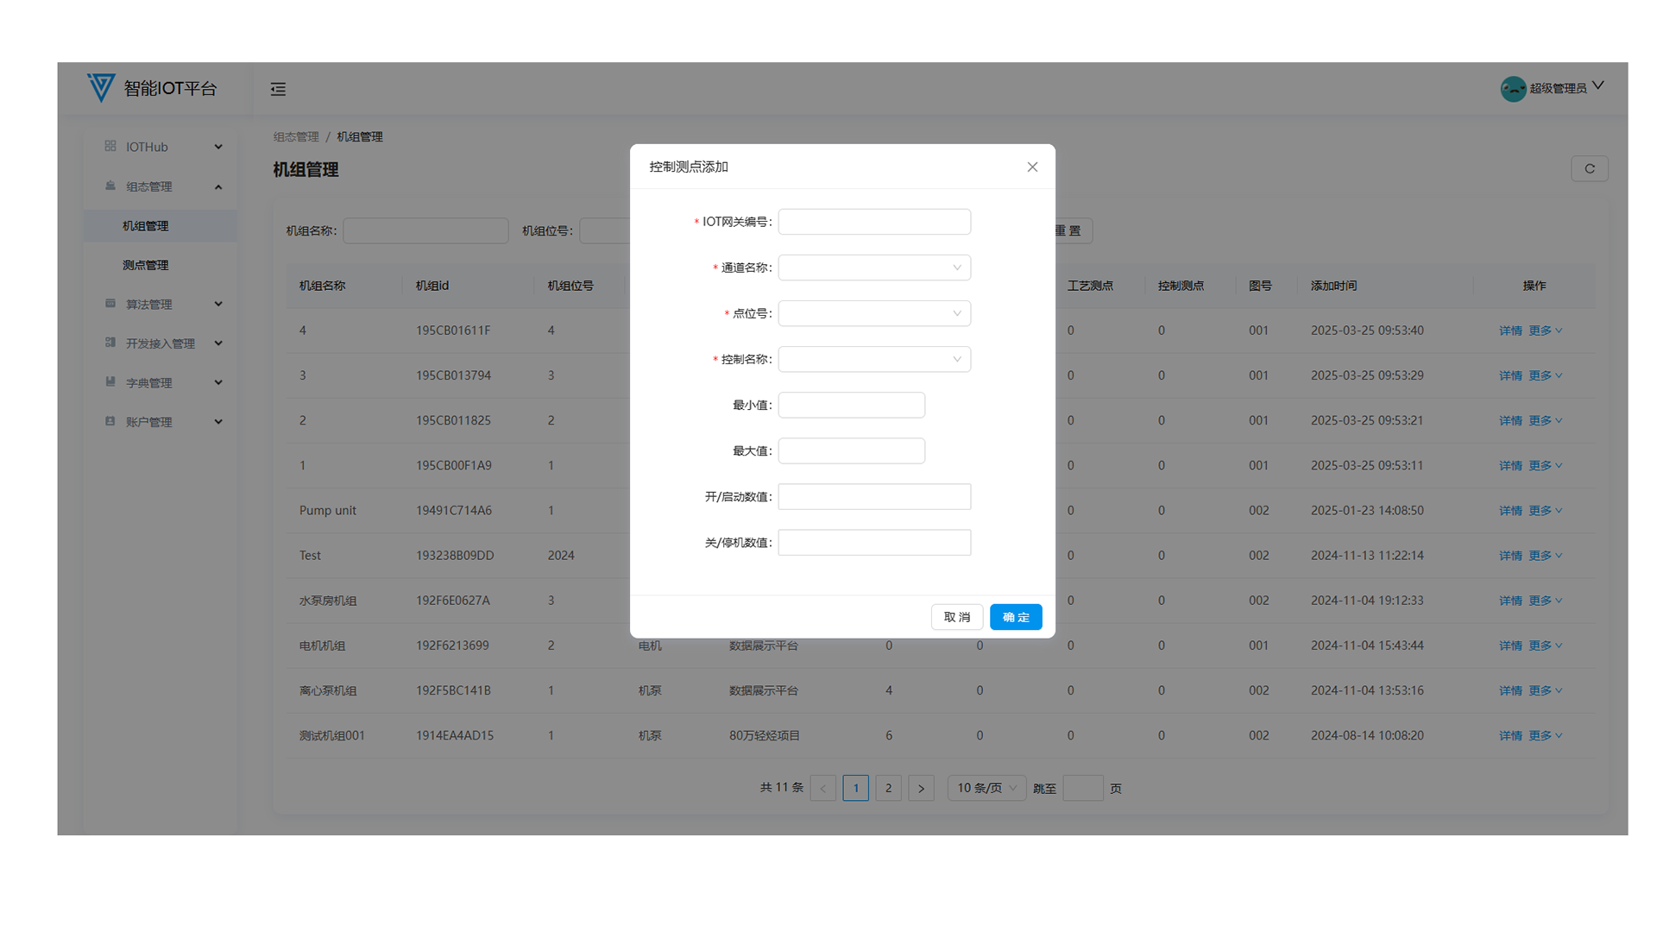
Task: Close the 控制测点添加 dialog with X icon
Action: pyautogui.click(x=1032, y=167)
